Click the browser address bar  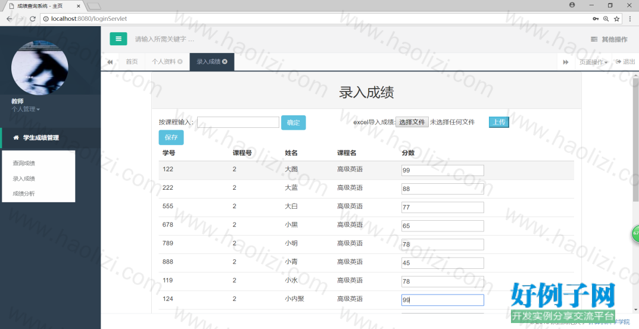click(318, 18)
